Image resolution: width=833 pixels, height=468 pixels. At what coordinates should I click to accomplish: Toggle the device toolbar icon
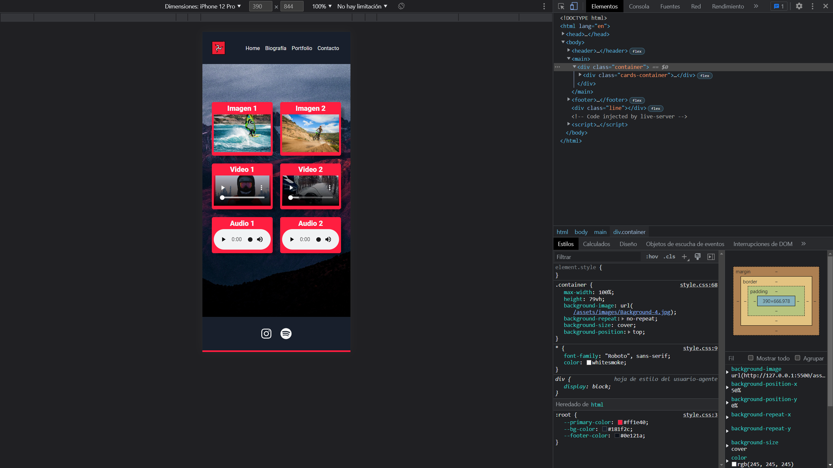(574, 6)
